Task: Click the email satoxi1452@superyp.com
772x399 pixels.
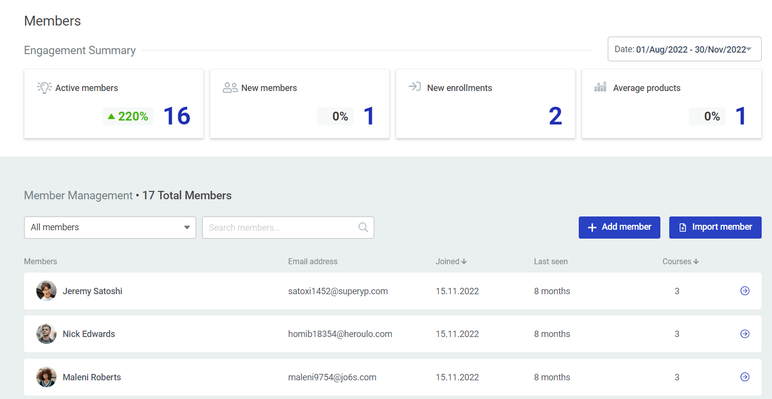Action: tap(338, 291)
